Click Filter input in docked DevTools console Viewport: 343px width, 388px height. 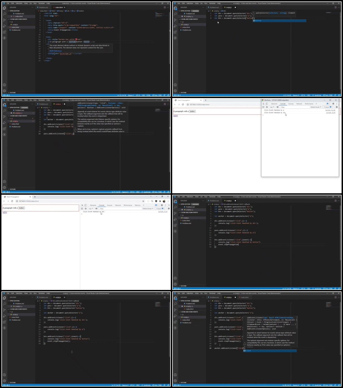click(120, 209)
